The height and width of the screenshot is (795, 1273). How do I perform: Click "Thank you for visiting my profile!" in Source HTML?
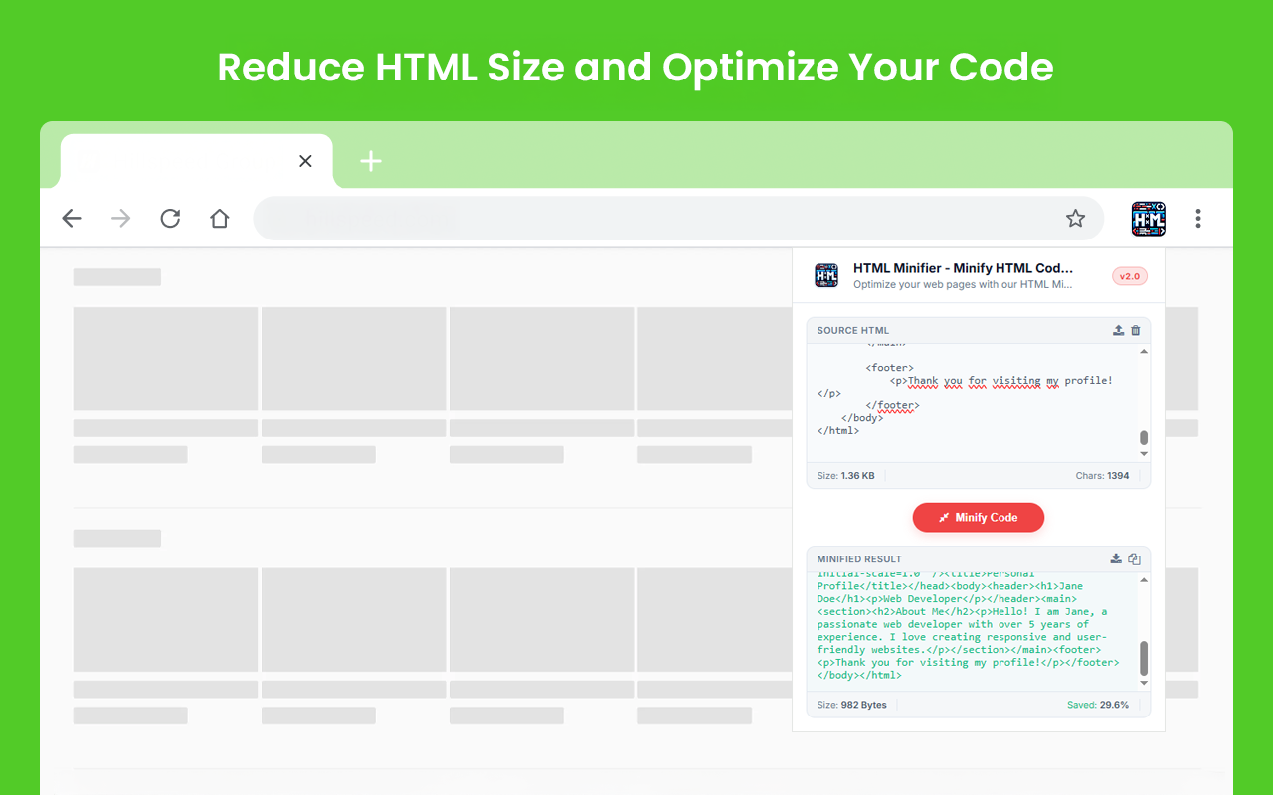tap(1010, 381)
